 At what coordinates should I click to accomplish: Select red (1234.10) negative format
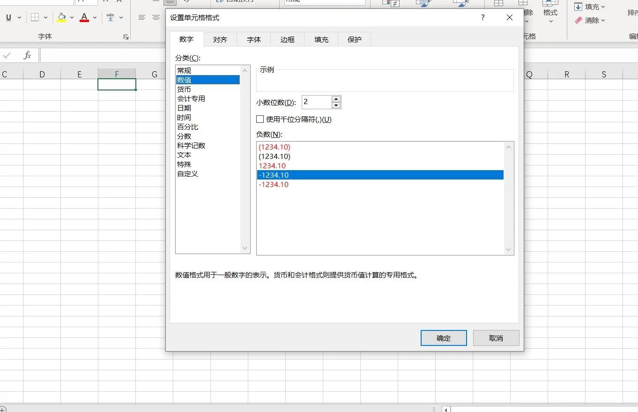pos(380,147)
